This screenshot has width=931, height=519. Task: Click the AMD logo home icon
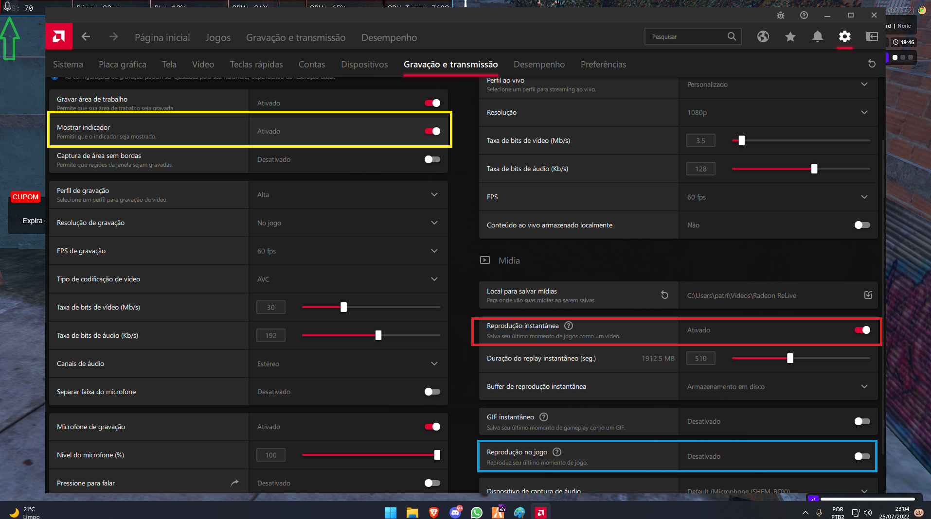coord(59,36)
